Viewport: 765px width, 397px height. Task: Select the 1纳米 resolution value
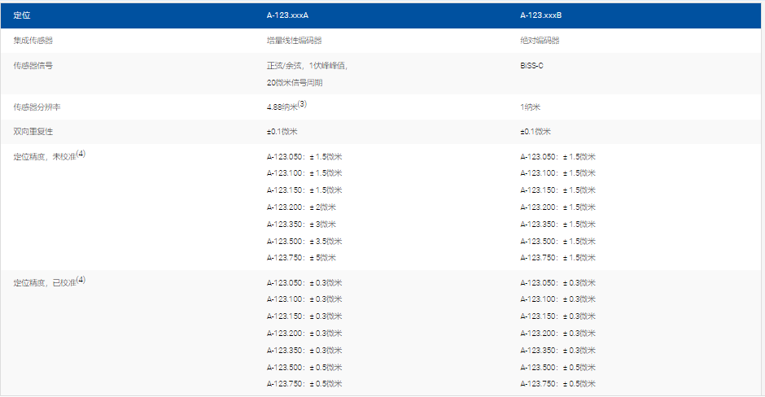(x=530, y=107)
